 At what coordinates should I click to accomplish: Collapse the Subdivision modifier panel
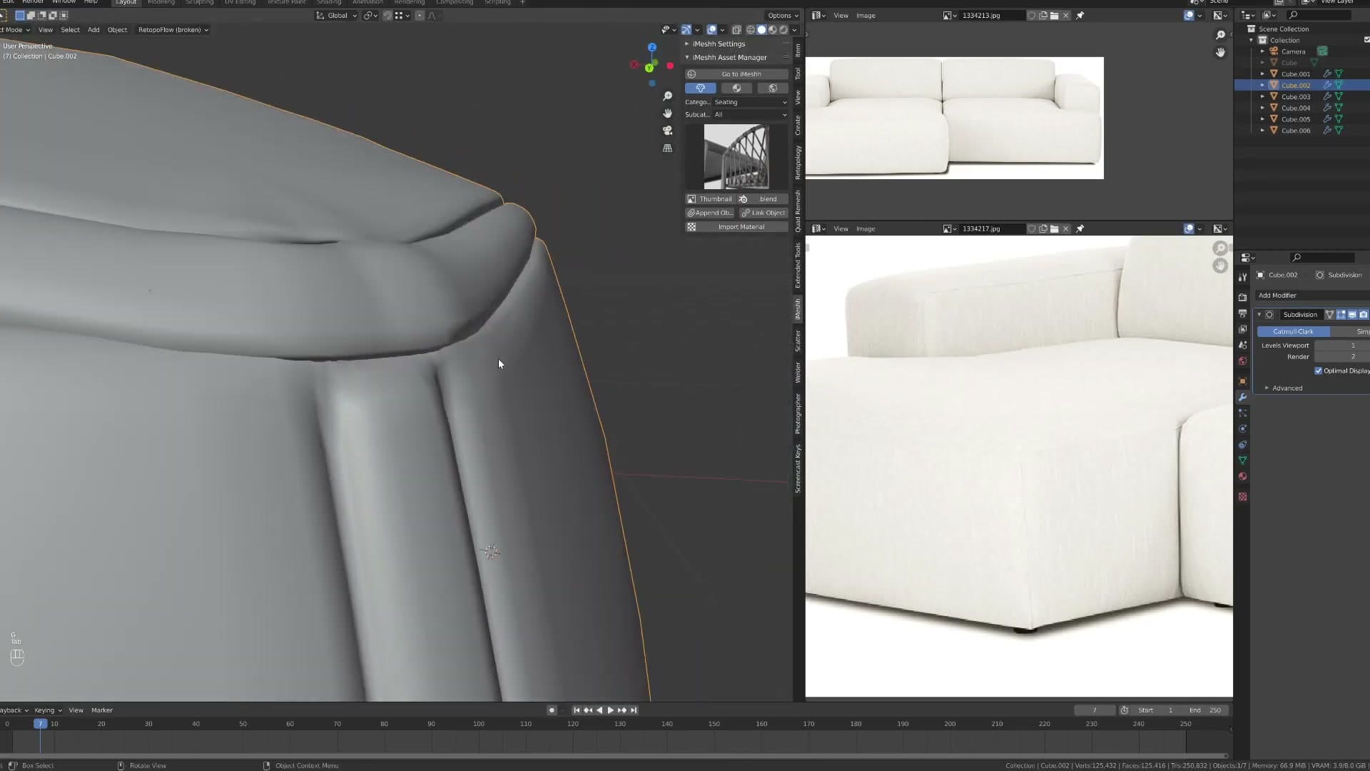click(1259, 315)
